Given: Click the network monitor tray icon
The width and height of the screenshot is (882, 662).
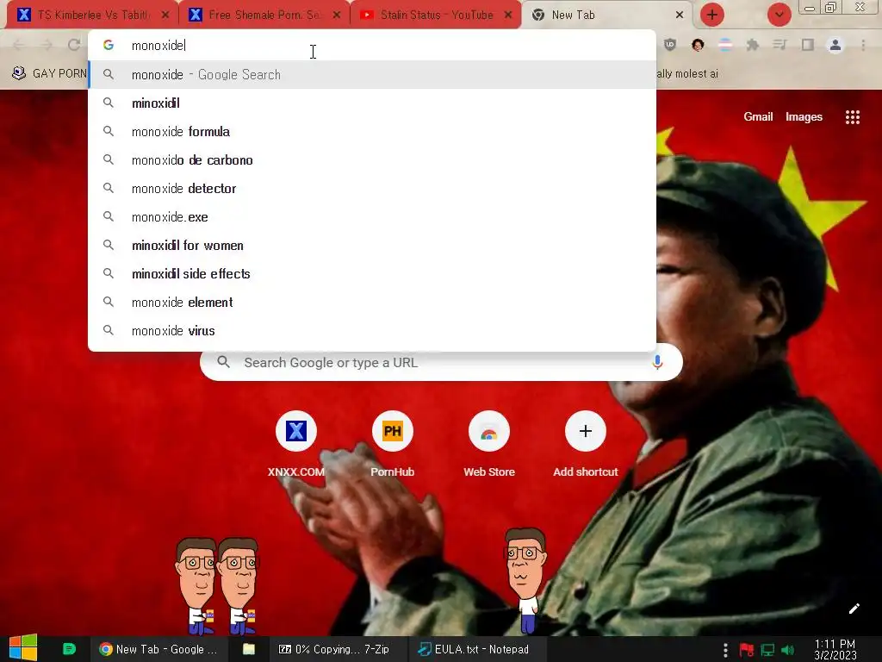Looking at the screenshot, I should pyautogui.click(x=767, y=650).
